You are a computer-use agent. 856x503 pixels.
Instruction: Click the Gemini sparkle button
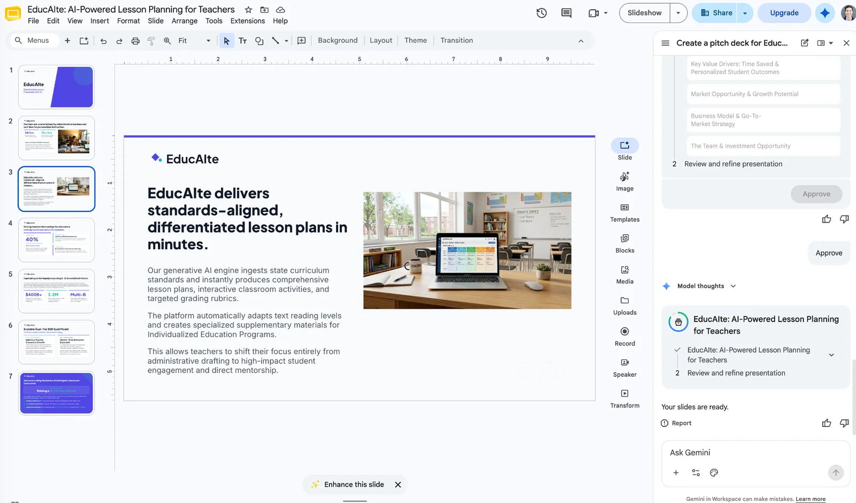click(x=825, y=13)
